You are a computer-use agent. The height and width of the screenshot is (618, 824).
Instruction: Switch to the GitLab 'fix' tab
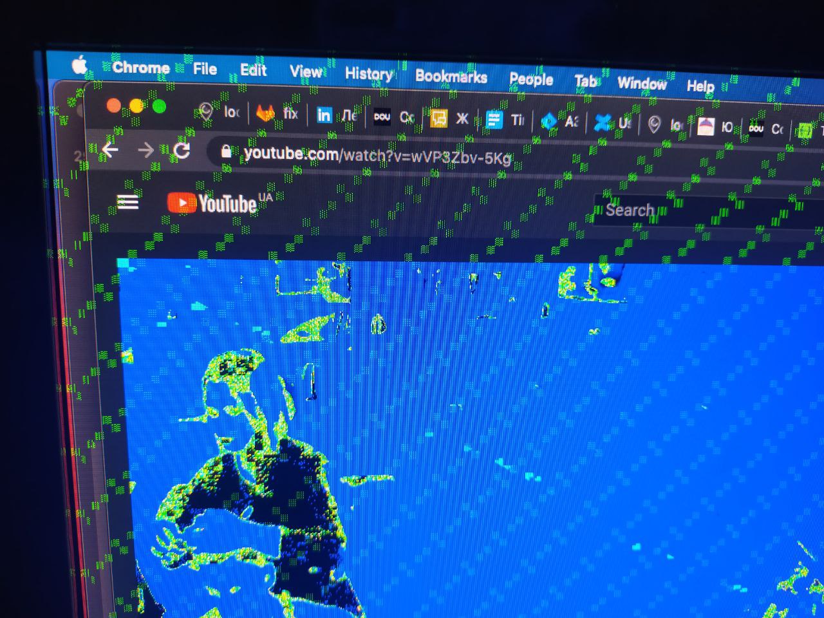click(x=278, y=114)
